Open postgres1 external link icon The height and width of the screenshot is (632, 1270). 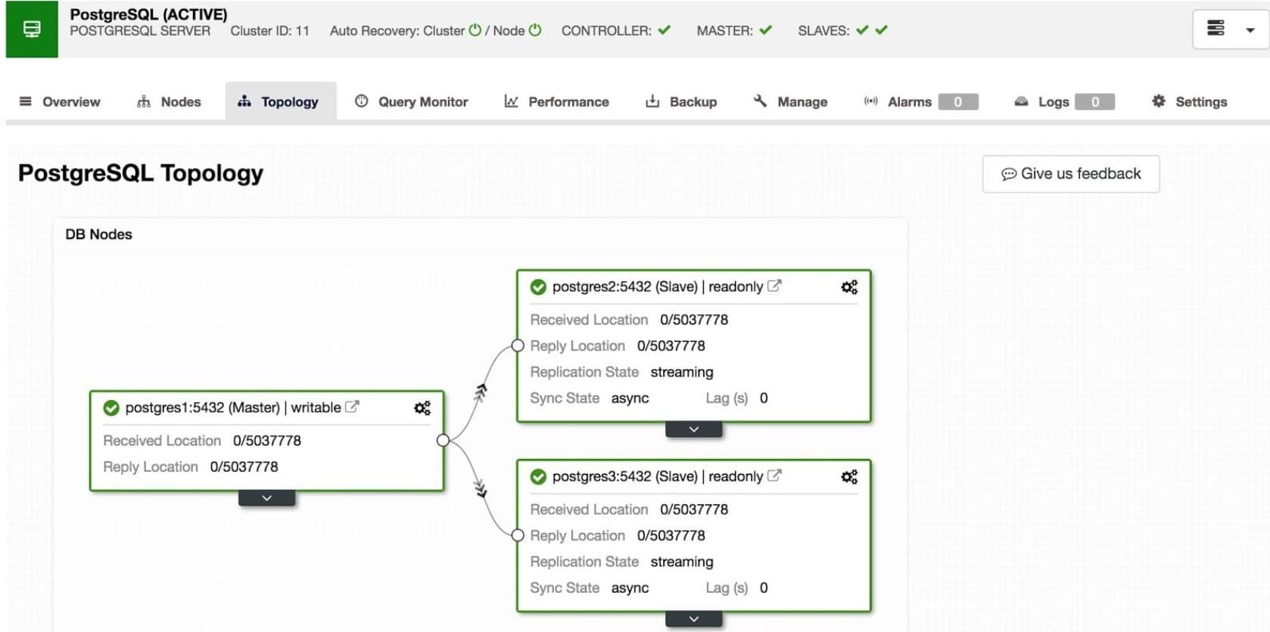tap(352, 407)
